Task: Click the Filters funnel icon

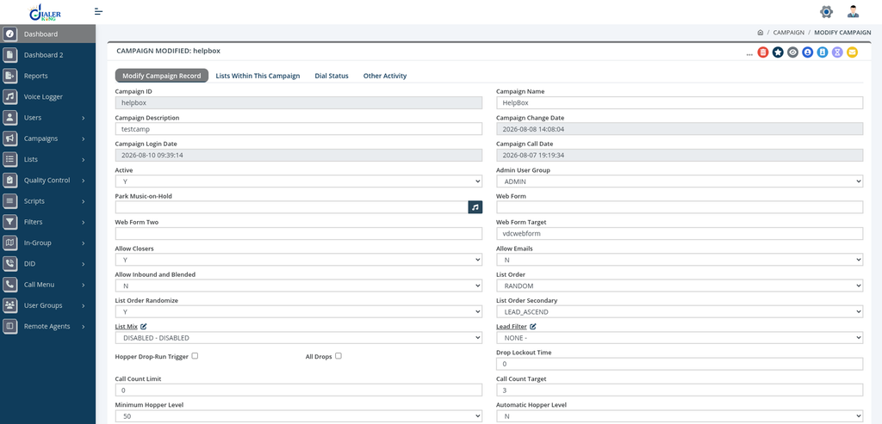Action: [9, 222]
